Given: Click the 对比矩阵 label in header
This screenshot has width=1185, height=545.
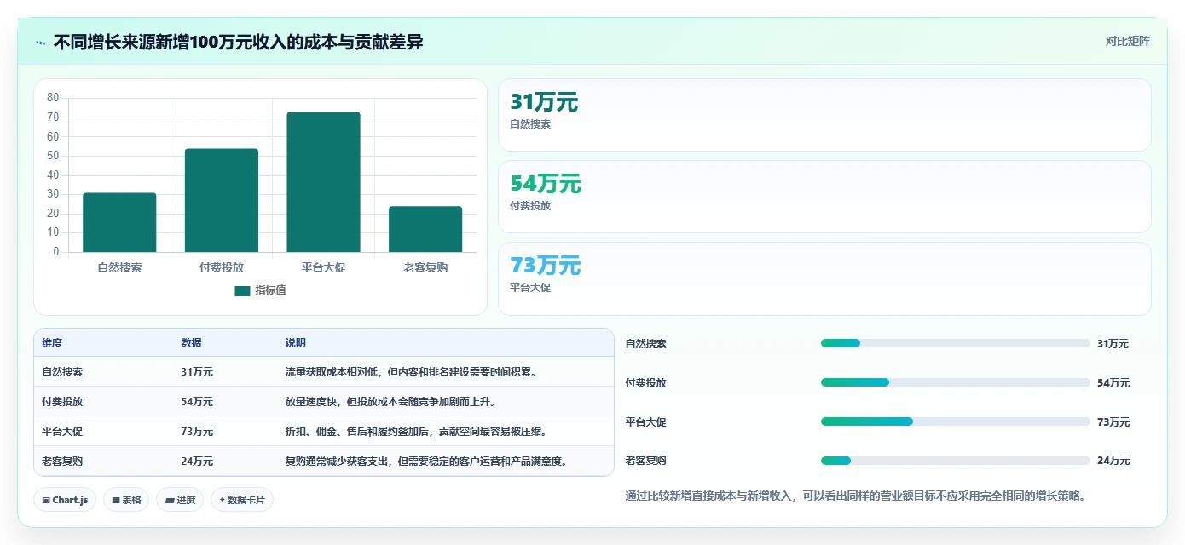Looking at the screenshot, I should (x=1127, y=42).
